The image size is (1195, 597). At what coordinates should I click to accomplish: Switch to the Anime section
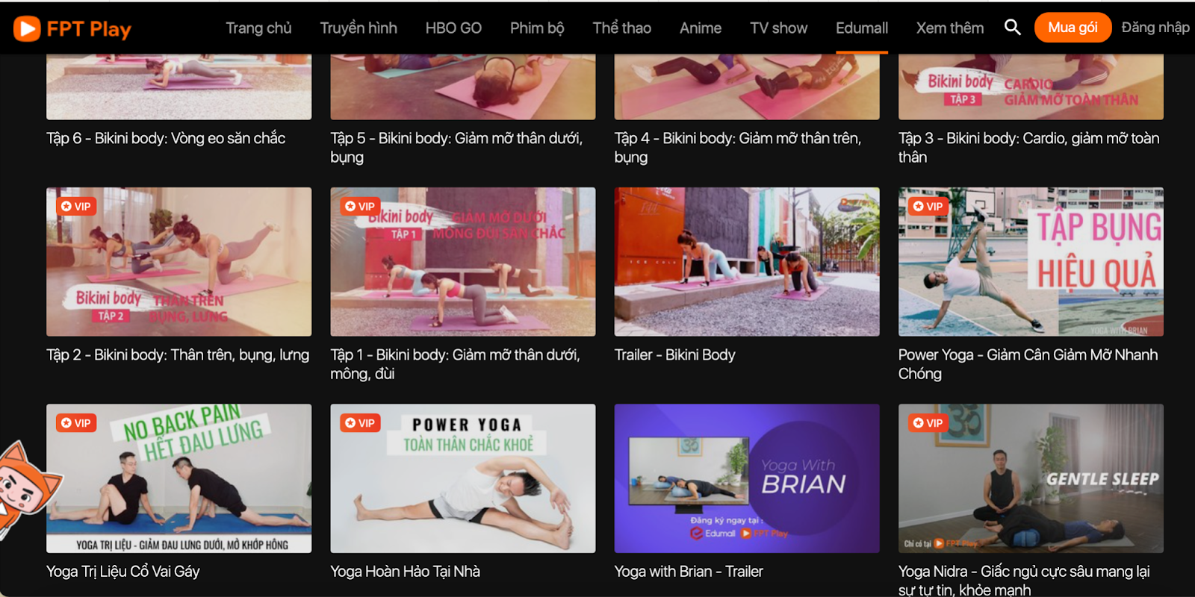tap(701, 28)
